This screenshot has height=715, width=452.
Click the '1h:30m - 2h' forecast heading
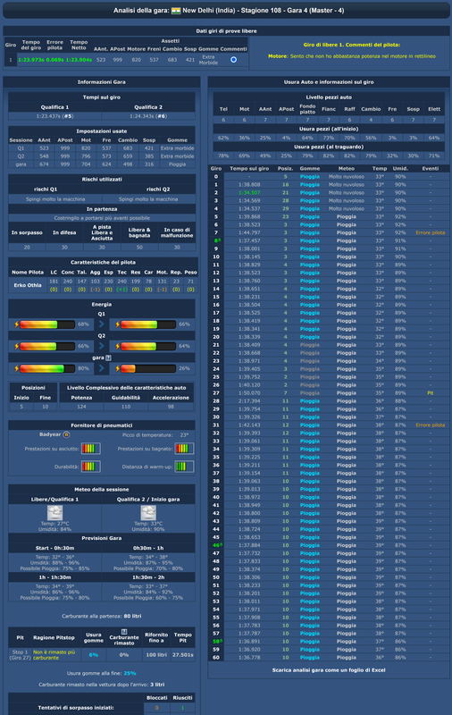[x=148, y=577]
